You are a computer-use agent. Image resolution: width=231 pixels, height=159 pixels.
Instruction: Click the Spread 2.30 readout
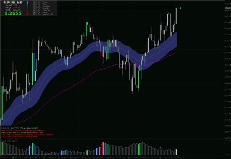11,5
